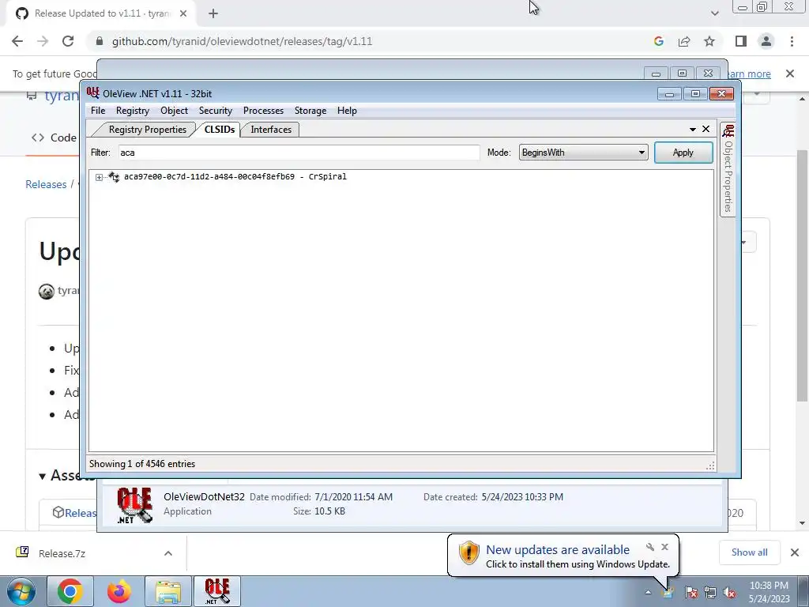Dismiss the Chrome info bar
Image resolution: width=809 pixels, height=607 pixels.
tap(790, 74)
